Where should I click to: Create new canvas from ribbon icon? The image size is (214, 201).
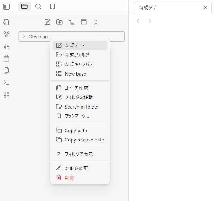pyautogui.click(x=6, y=46)
